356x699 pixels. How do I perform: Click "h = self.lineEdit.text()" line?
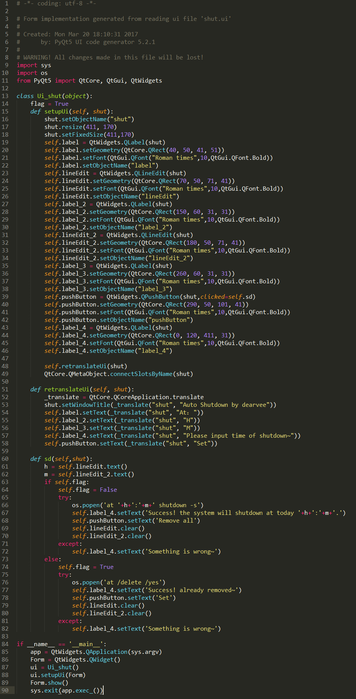coord(86,467)
